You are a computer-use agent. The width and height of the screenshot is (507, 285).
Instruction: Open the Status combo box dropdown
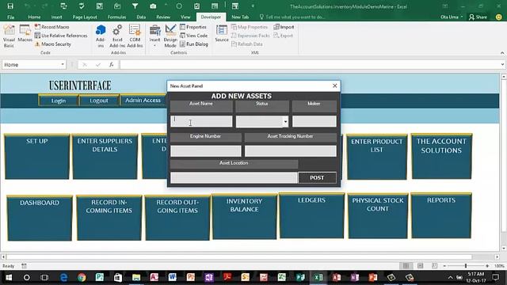click(x=285, y=122)
